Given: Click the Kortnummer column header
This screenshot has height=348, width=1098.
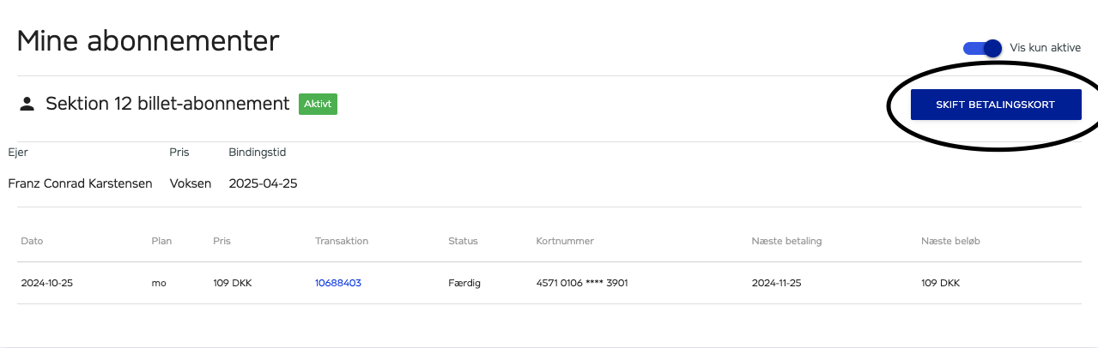Looking at the screenshot, I should [x=565, y=241].
